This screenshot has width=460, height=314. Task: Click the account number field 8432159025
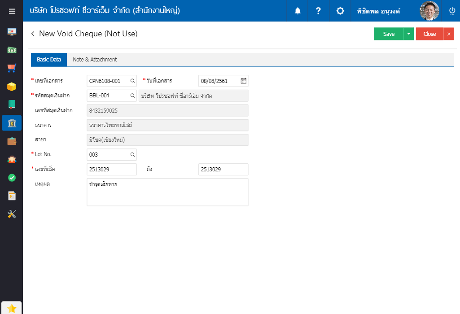[167, 110]
